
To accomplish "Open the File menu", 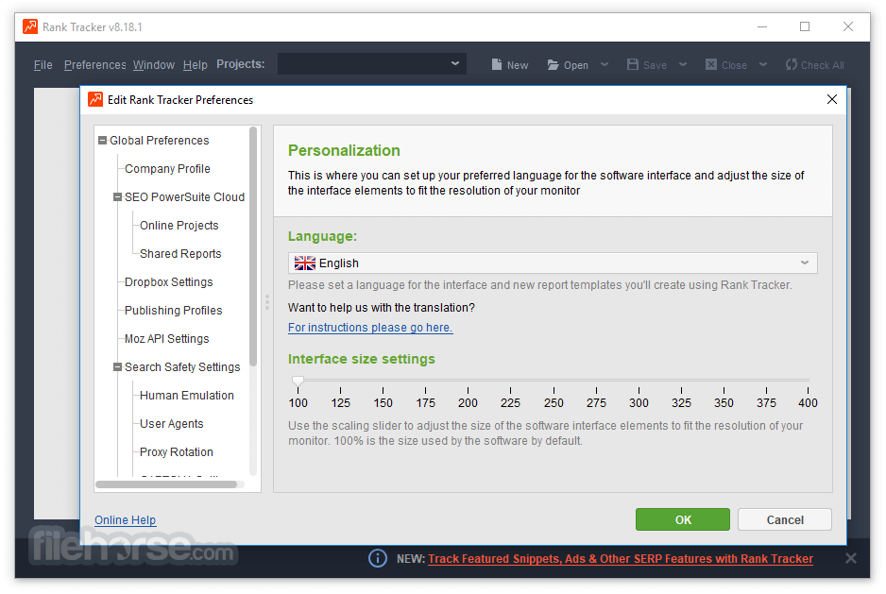I will (43, 65).
